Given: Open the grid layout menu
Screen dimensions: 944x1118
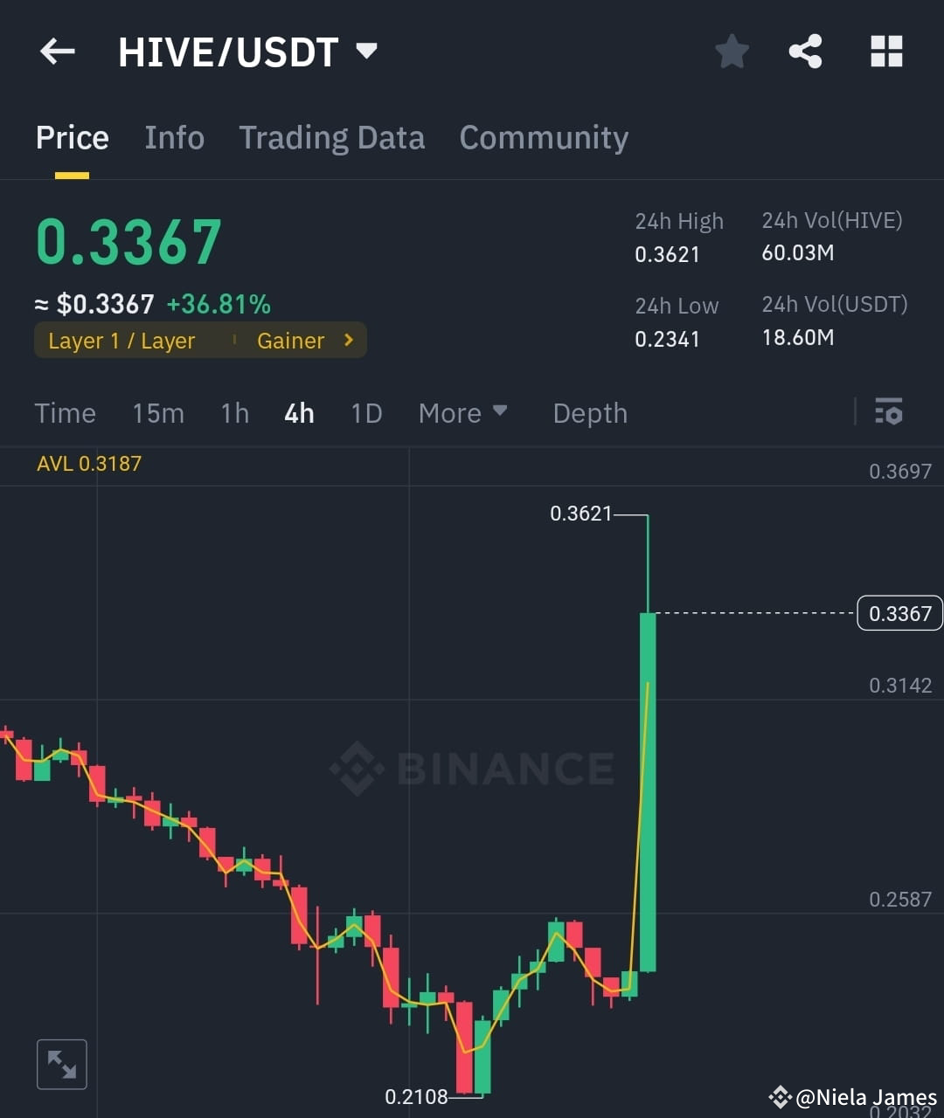Looking at the screenshot, I should (x=886, y=52).
